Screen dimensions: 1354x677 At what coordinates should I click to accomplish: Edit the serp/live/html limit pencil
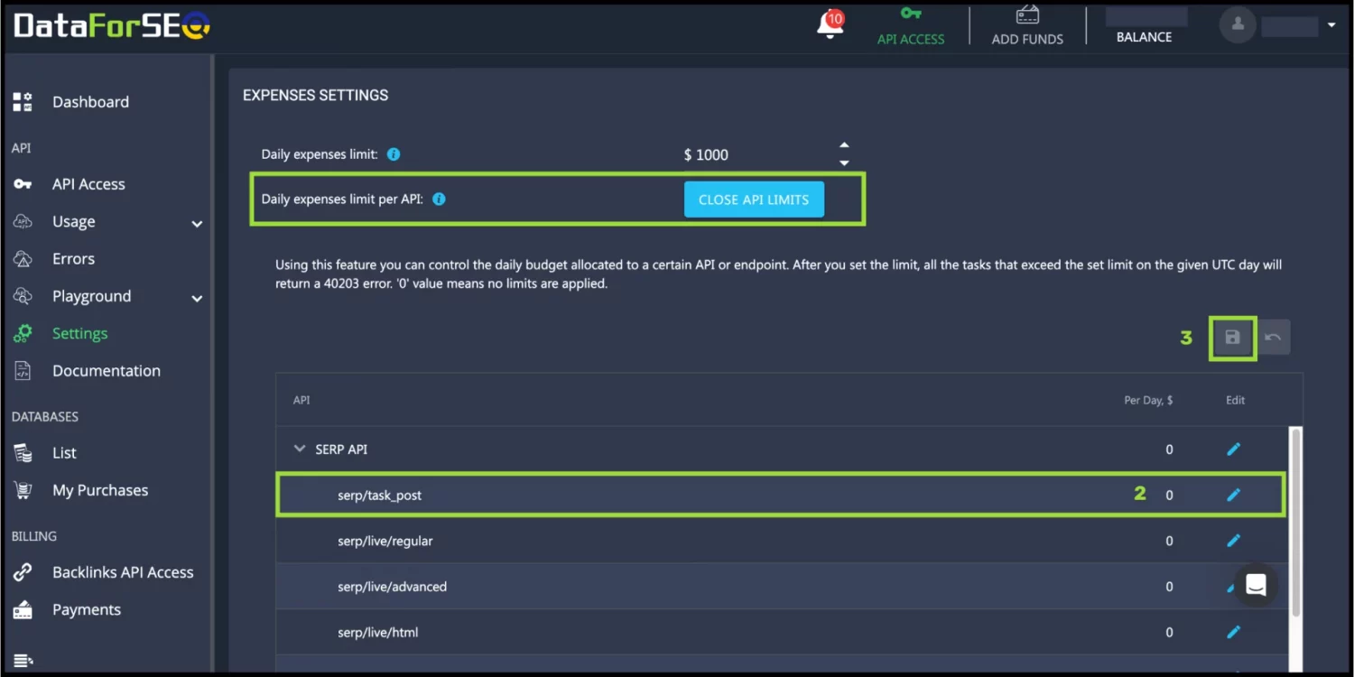coord(1233,632)
